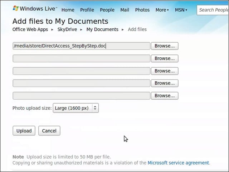Image resolution: width=229 pixels, height=172 pixels.
Task: Click Browse for the third file row
Action: pyautogui.click(x=165, y=71)
